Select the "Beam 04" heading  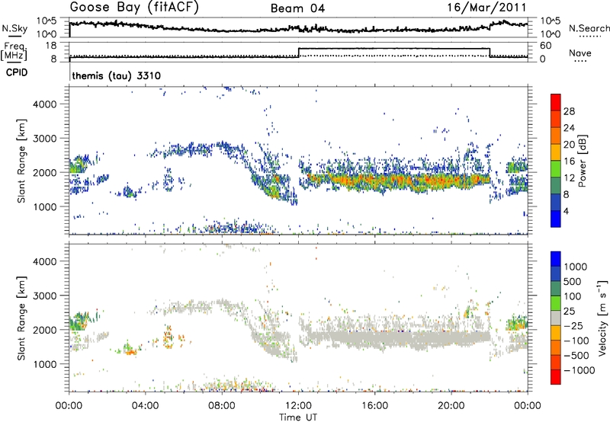pos(297,8)
